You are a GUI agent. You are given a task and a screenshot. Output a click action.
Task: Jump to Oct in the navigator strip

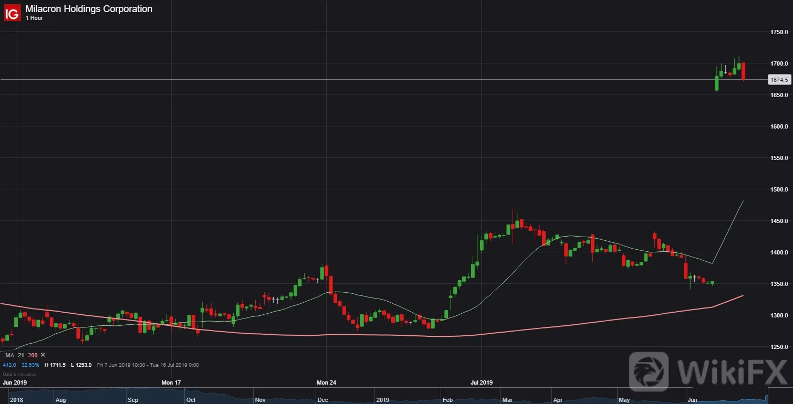[x=191, y=400]
